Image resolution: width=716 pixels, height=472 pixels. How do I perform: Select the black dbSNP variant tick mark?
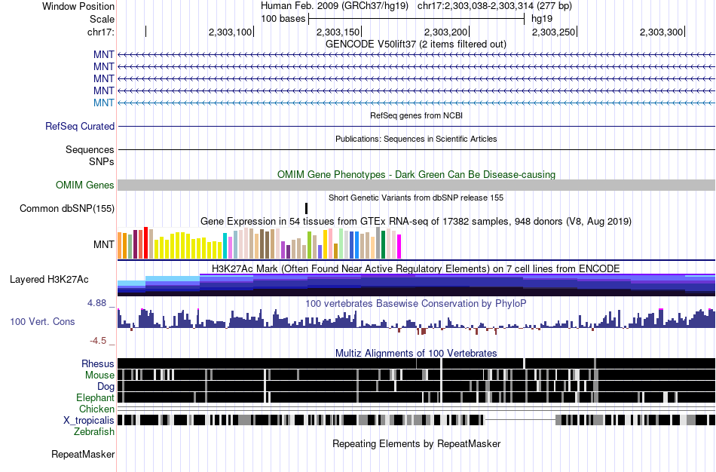307,208
